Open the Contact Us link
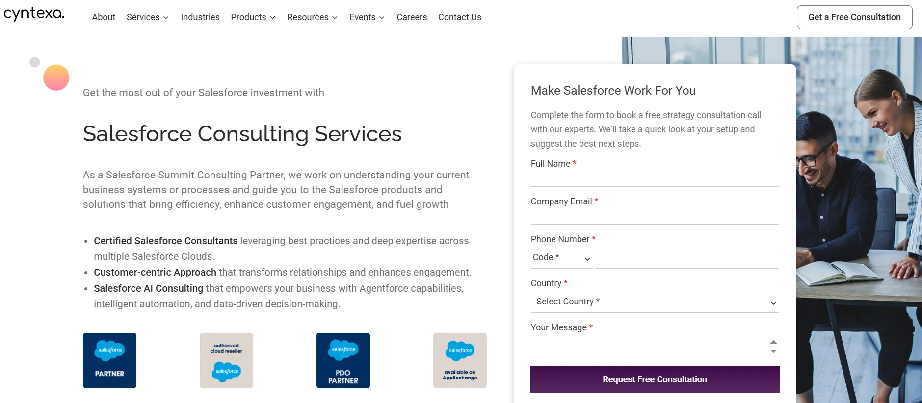The width and height of the screenshot is (922, 403). coord(459,17)
